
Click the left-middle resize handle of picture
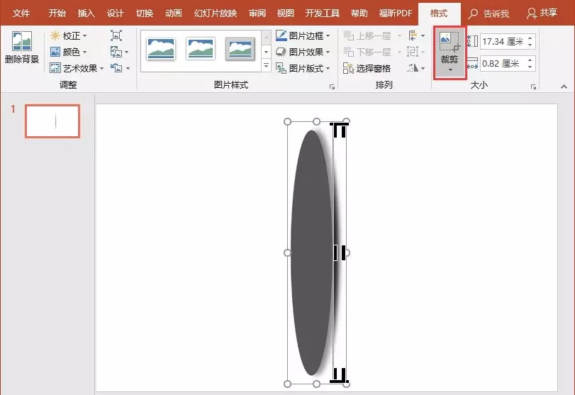pyautogui.click(x=288, y=252)
